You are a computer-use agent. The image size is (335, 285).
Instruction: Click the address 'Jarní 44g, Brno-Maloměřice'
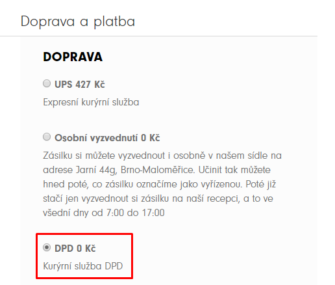coord(134,170)
